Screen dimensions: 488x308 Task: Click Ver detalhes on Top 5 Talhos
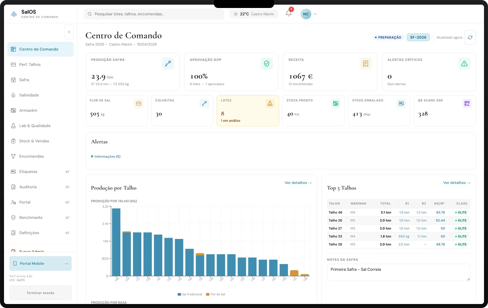click(x=456, y=183)
